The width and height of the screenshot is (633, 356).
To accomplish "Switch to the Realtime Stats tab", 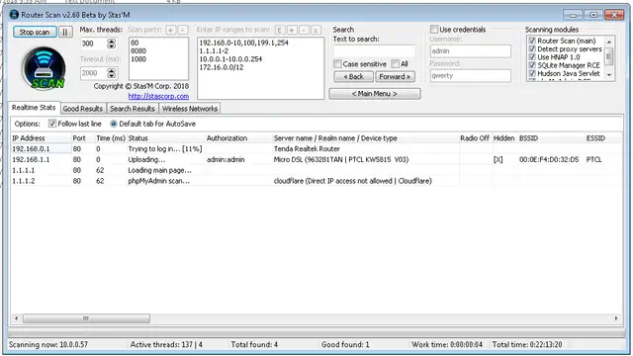I will point(34,108).
